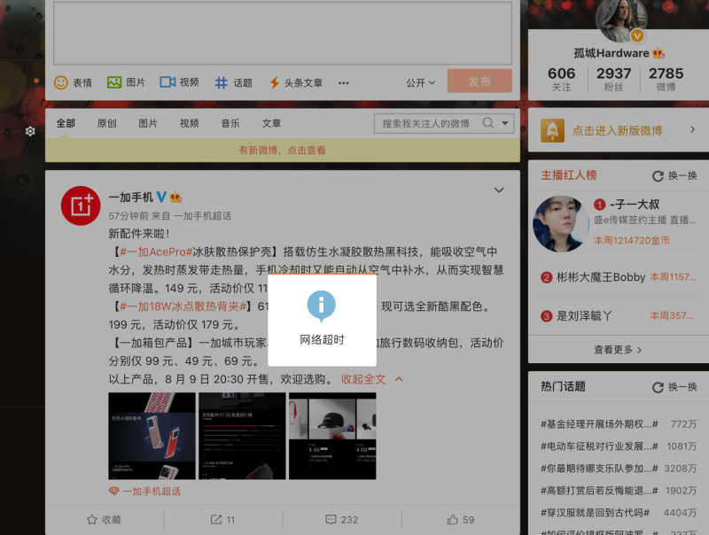The image size is (709, 535).
Task: Click the hashtag topic icon
Action: (221, 82)
